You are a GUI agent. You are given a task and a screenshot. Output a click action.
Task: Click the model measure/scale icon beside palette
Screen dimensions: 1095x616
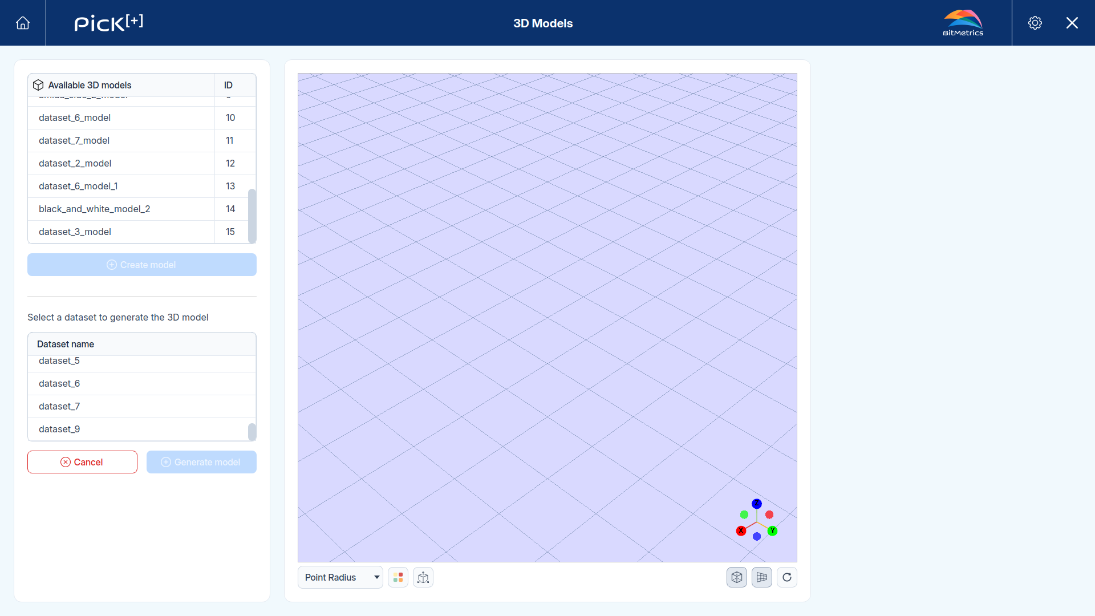pos(423,577)
